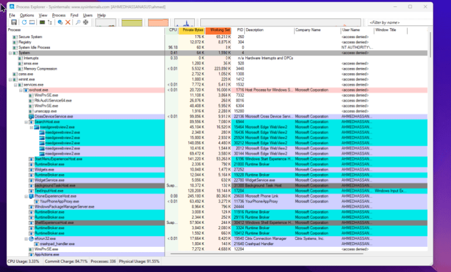This screenshot has width=451, height=272.
Task: Open the System Information toolbar icon
Action: pyautogui.click(x=42, y=22)
